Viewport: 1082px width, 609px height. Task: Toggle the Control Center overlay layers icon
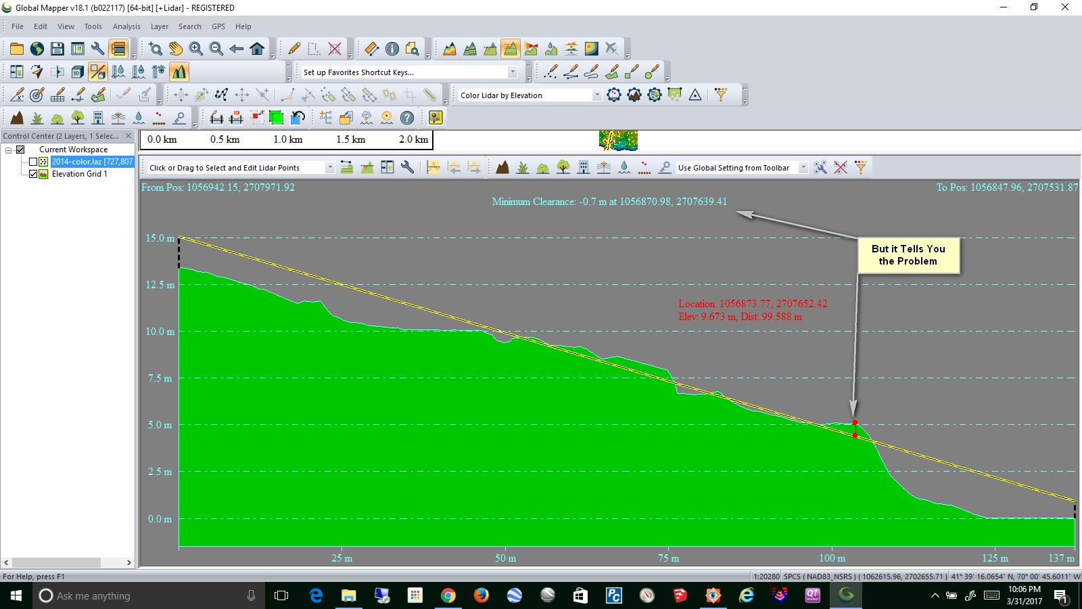tap(118, 49)
